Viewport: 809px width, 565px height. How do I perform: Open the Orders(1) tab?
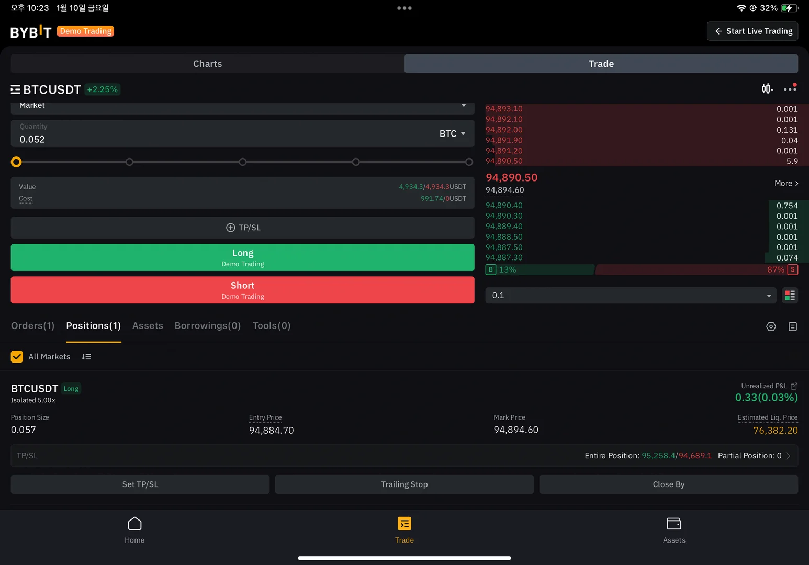(32, 326)
